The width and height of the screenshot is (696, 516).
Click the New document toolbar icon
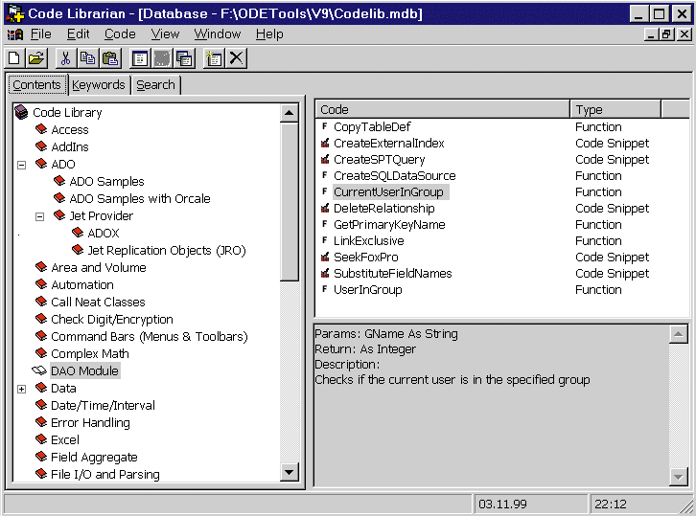click(14, 58)
